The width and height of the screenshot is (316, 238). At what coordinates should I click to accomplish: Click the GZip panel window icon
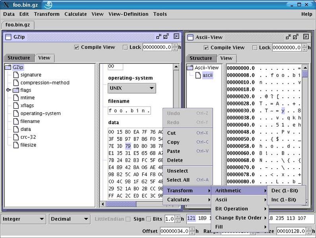click(x=8, y=37)
